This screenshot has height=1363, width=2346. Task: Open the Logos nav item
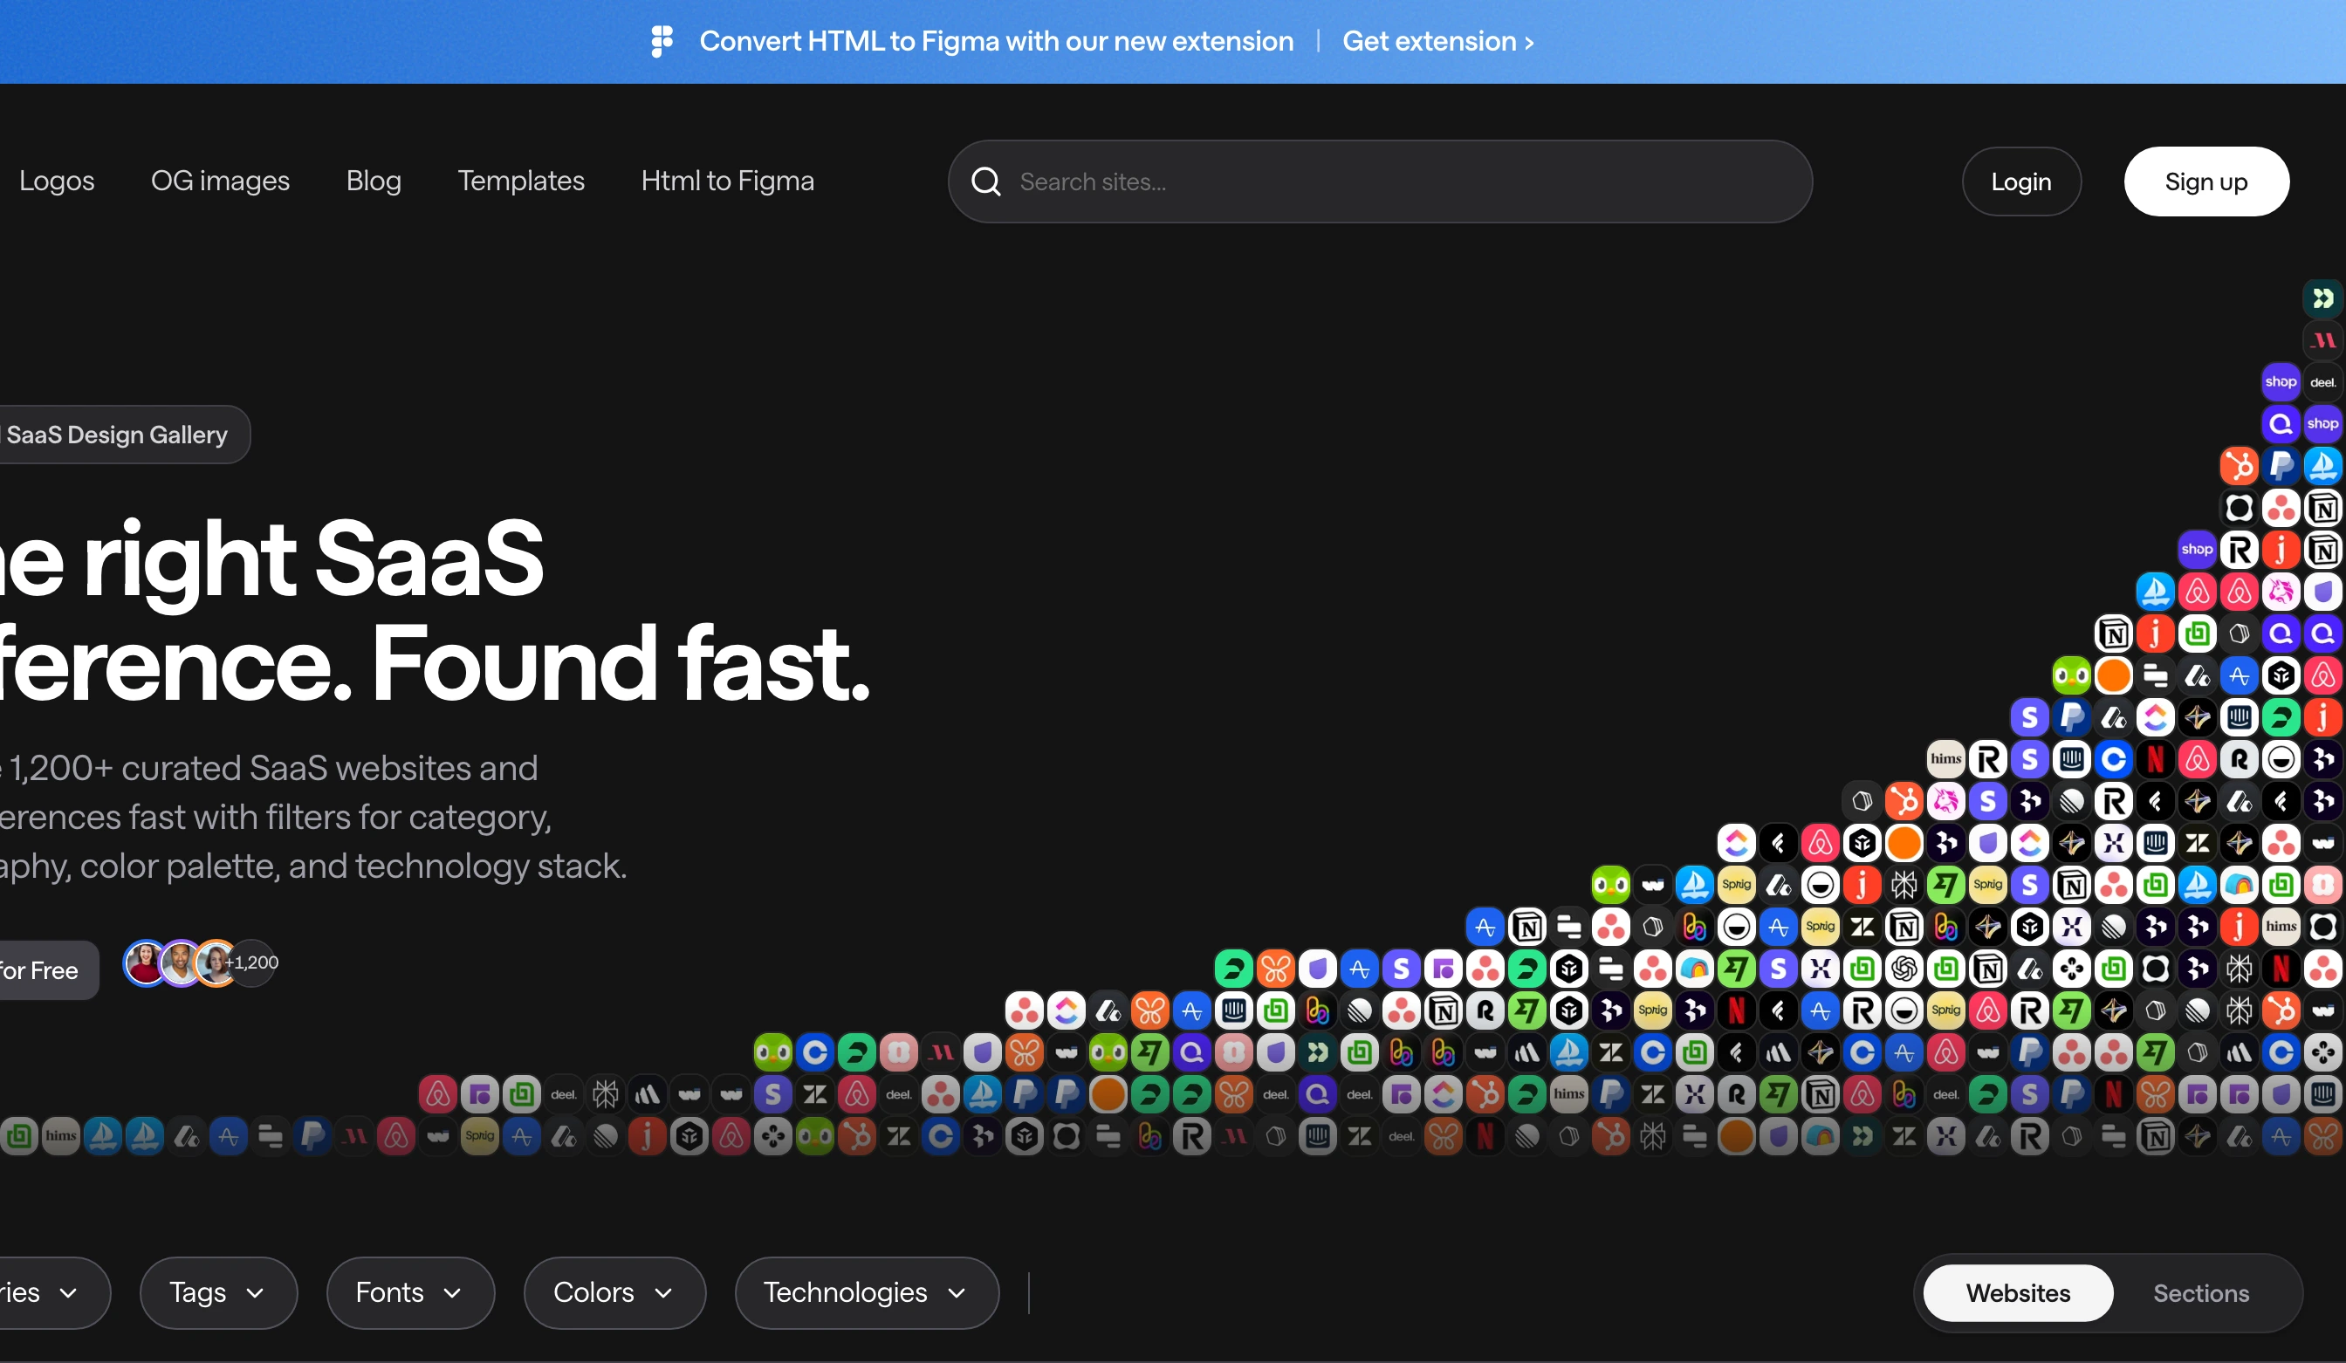point(57,181)
